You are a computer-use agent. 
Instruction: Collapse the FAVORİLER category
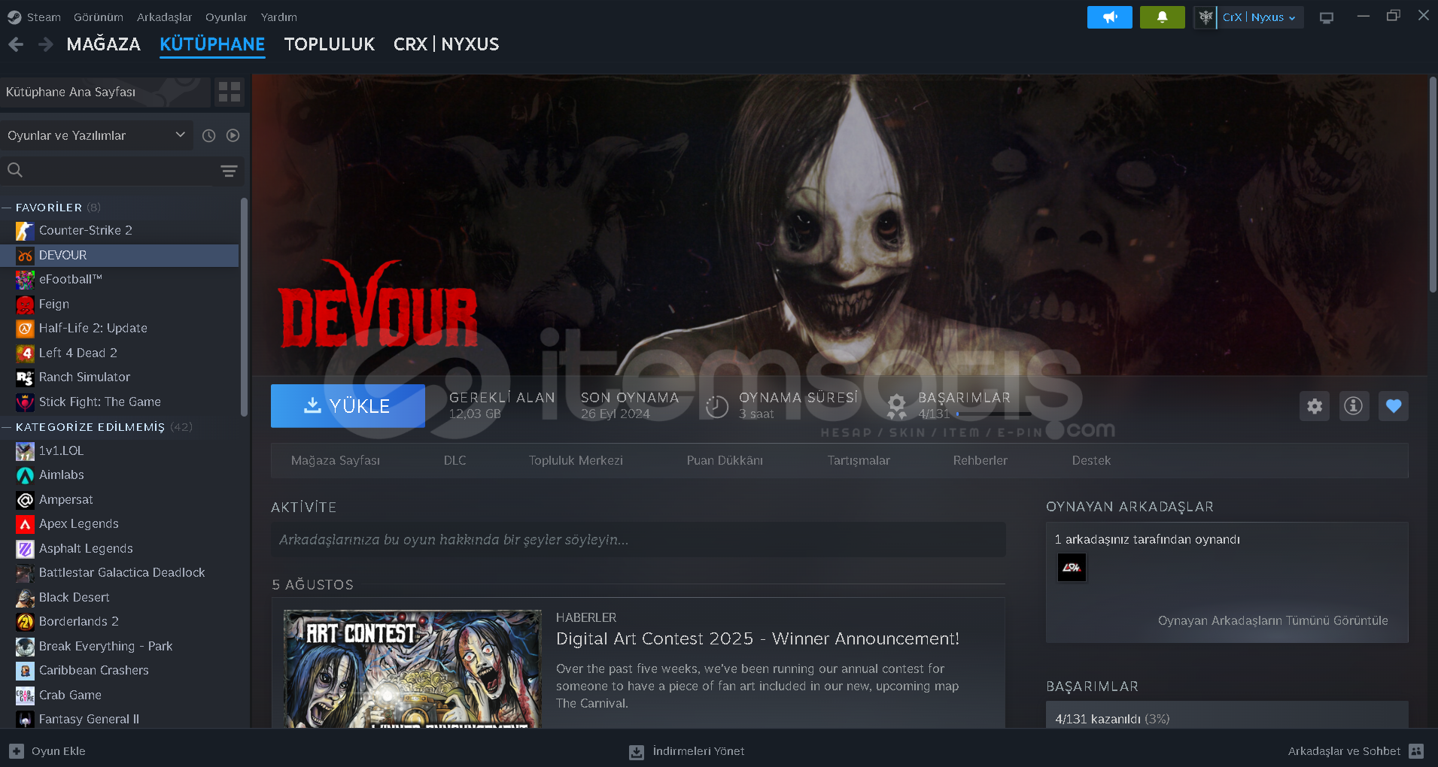point(7,208)
